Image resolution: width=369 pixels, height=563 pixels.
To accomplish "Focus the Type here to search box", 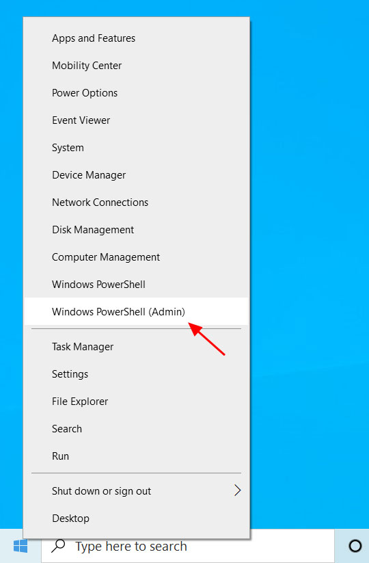I will 187,546.
